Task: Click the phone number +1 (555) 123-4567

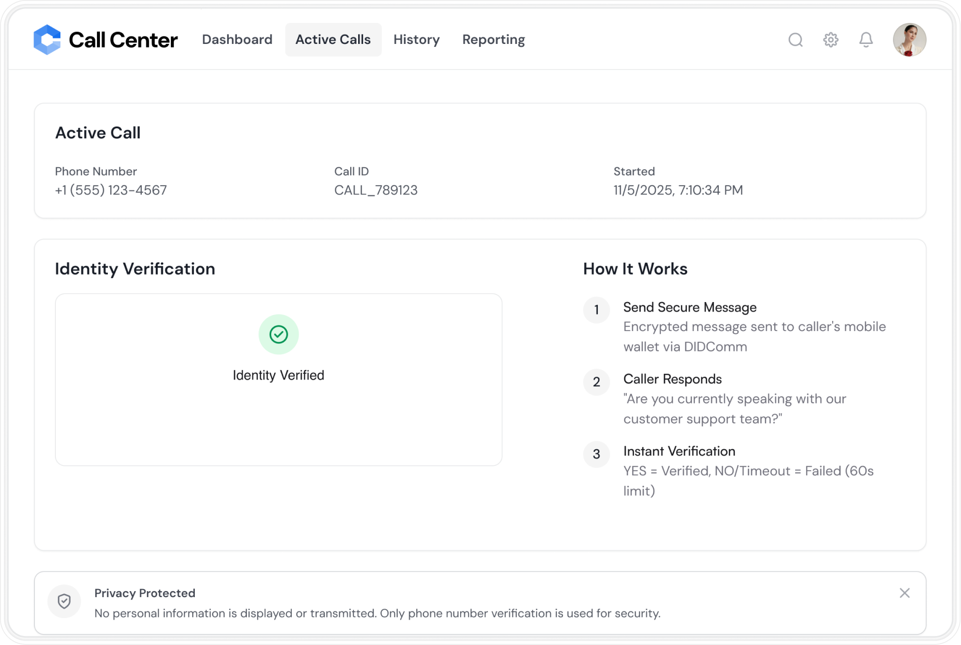Action: (111, 190)
